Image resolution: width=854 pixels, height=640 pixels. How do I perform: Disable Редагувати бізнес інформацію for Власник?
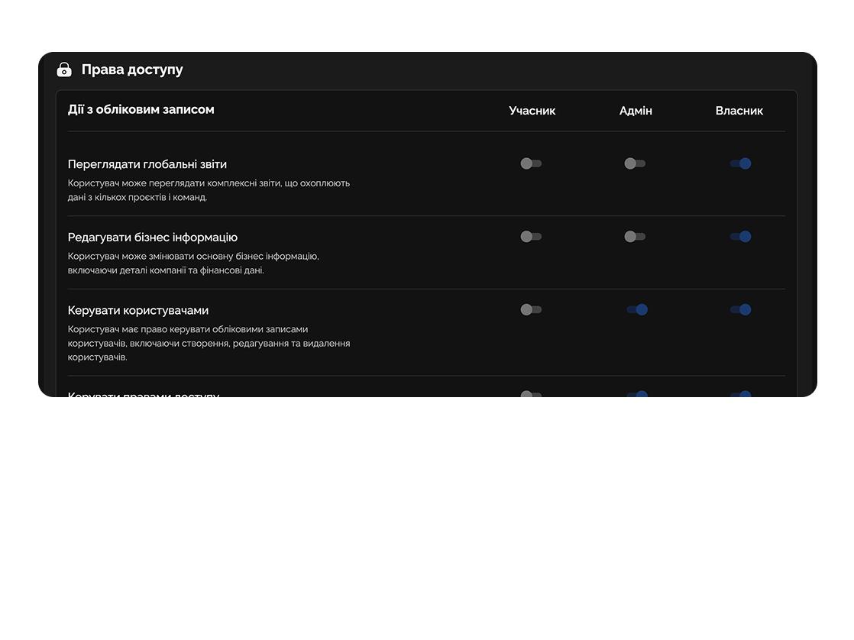(x=740, y=237)
